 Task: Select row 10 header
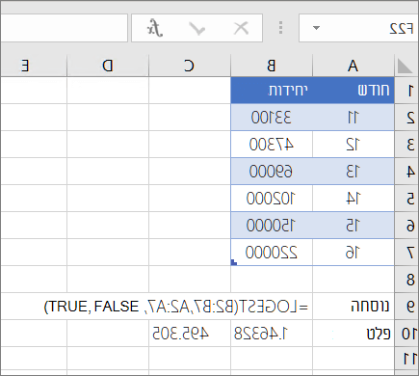tap(406, 334)
